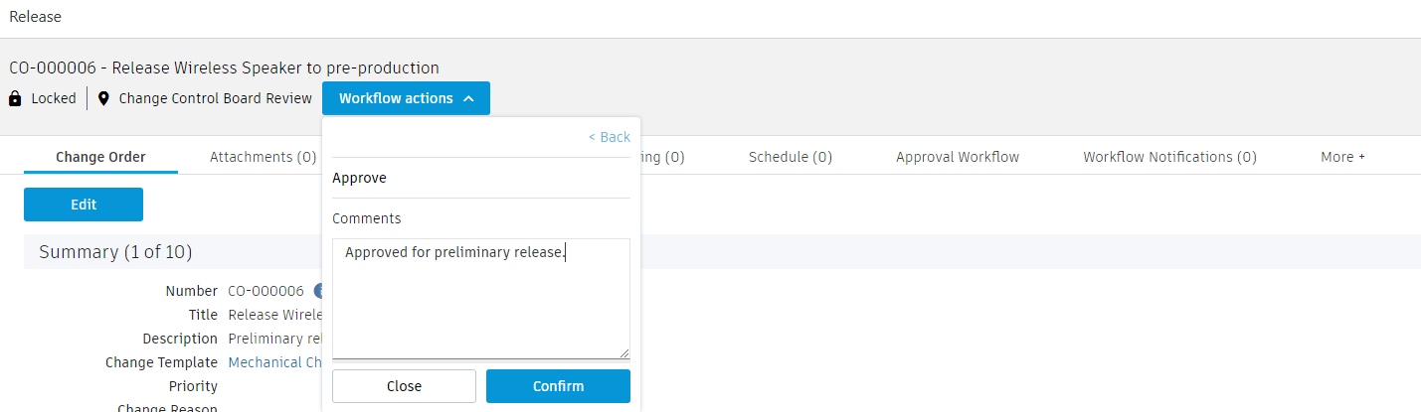Collapse the Workflow actions dropdown

point(406,98)
